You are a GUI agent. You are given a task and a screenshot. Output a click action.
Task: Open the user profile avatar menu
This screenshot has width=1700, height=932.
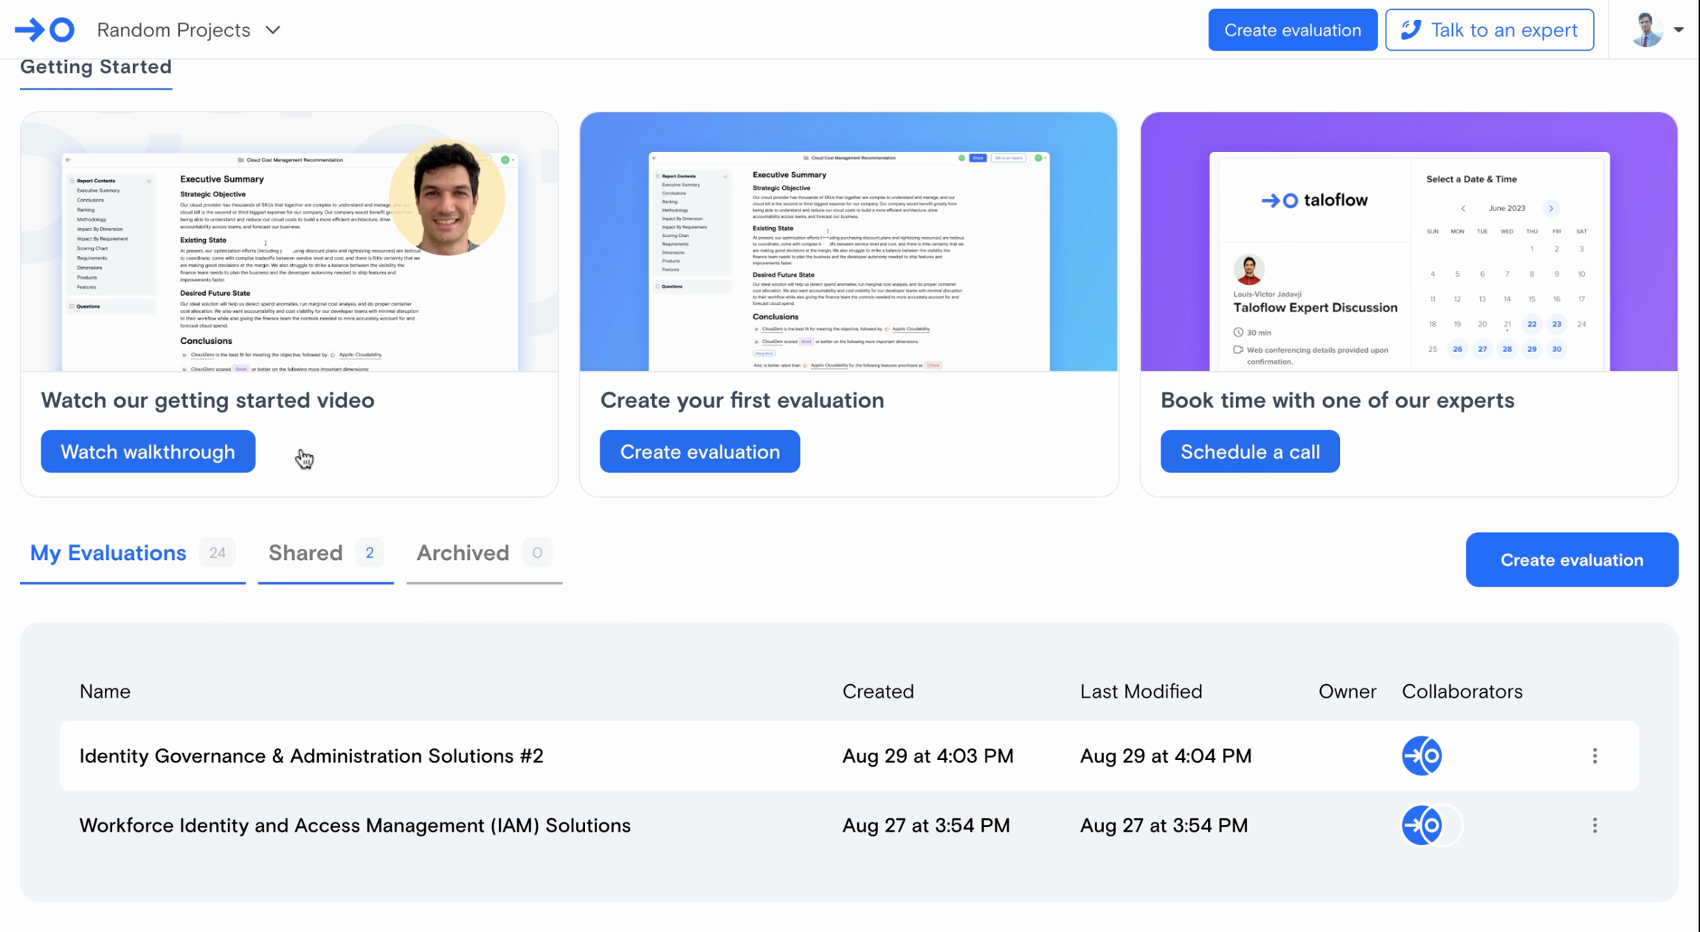pyautogui.click(x=1646, y=30)
